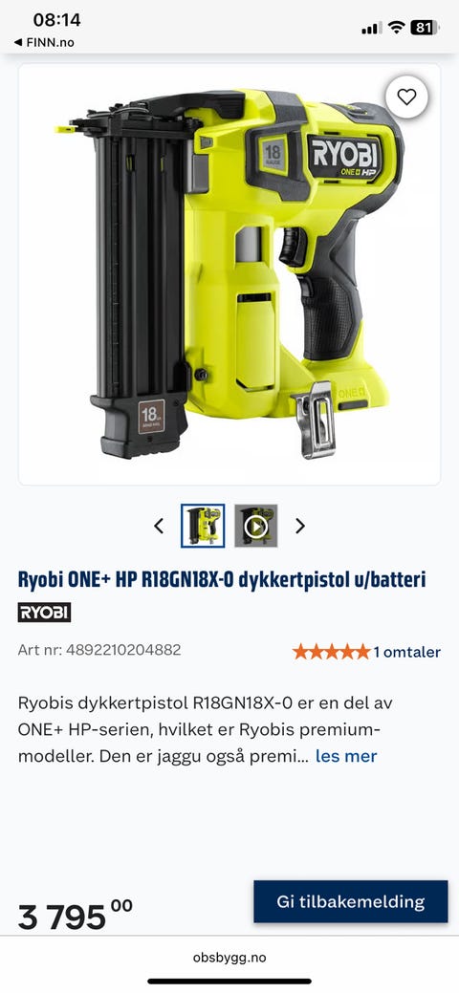Tap the heart favorite icon
The width and height of the screenshot is (459, 993).
point(406,97)
